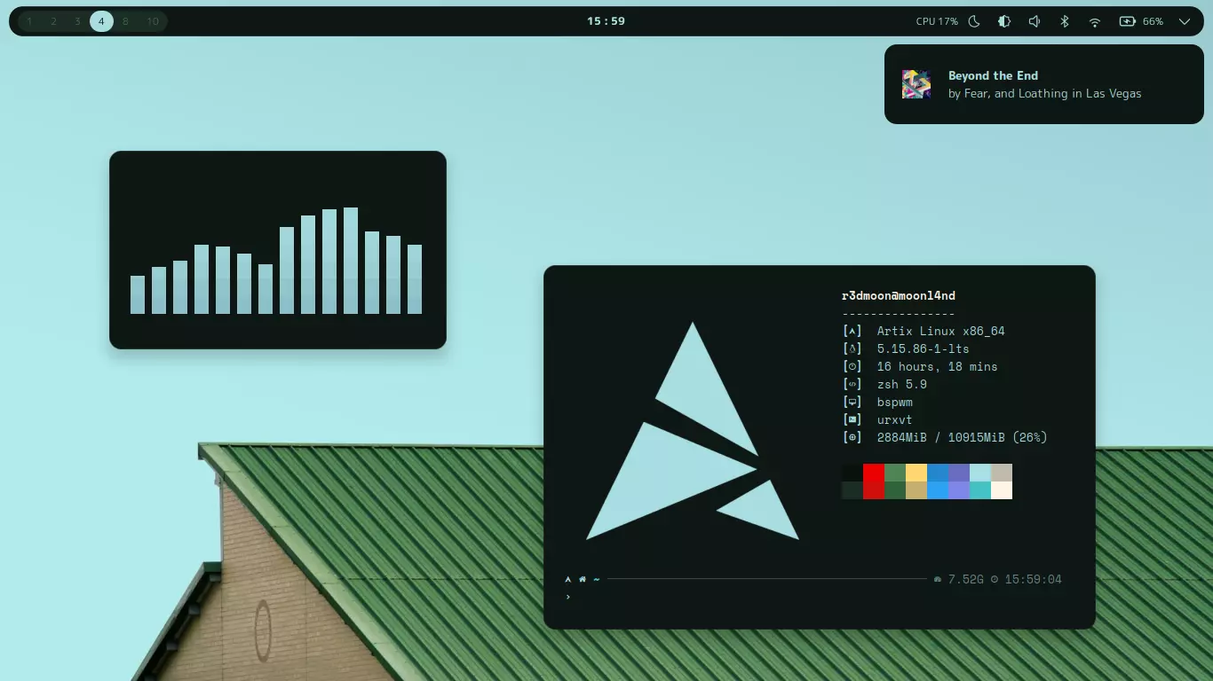
Task: Click the Artix icon in the shell prompt
Action: [x=568, y=579]
